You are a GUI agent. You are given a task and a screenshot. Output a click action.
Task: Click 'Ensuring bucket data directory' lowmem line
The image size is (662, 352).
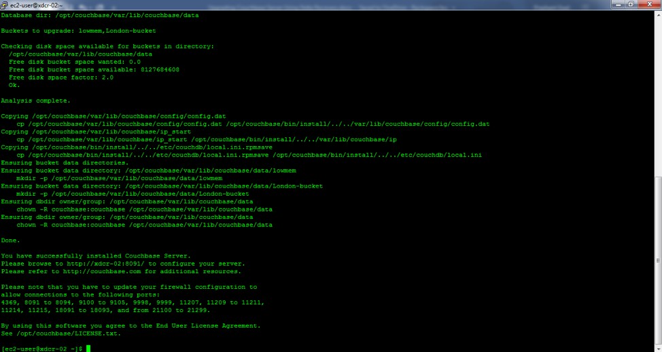[x=149, y=171]
